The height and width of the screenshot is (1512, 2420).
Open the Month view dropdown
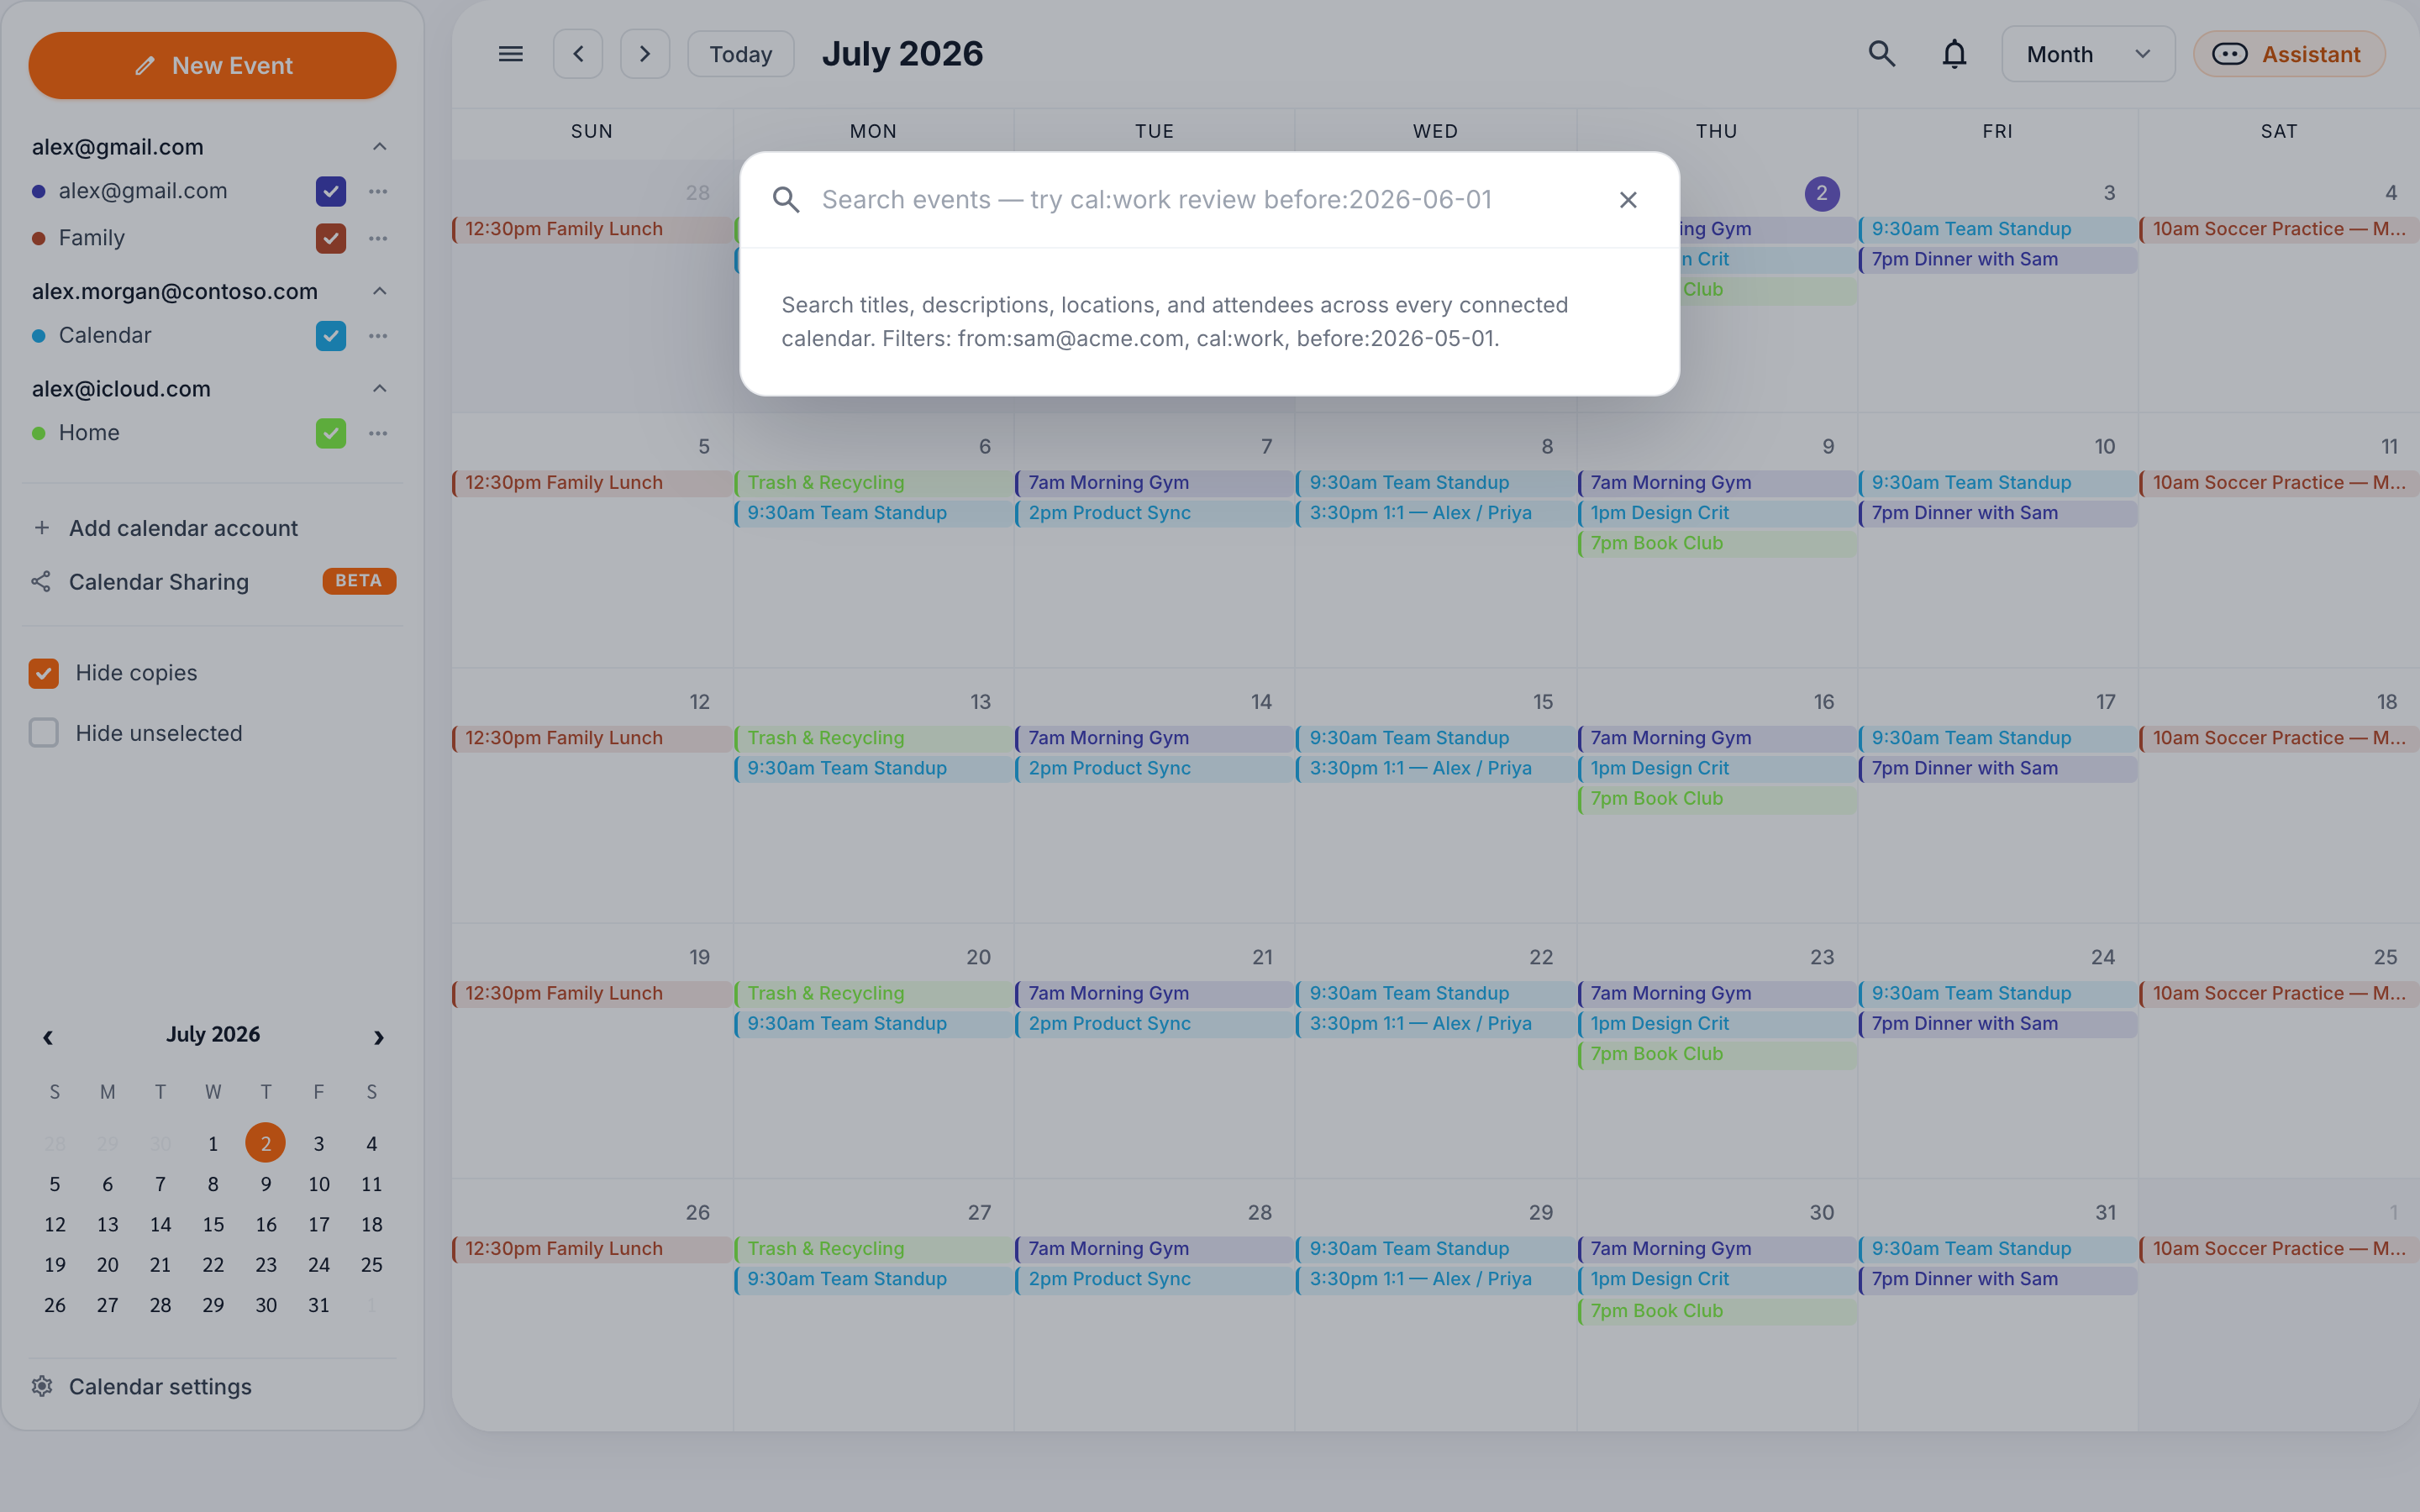click(2088, 54)
